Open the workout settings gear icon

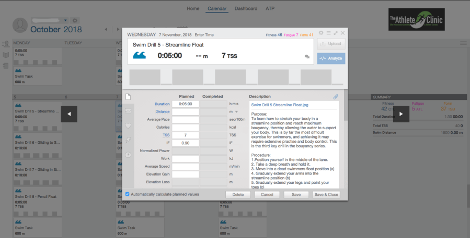[x=321, y=33]
